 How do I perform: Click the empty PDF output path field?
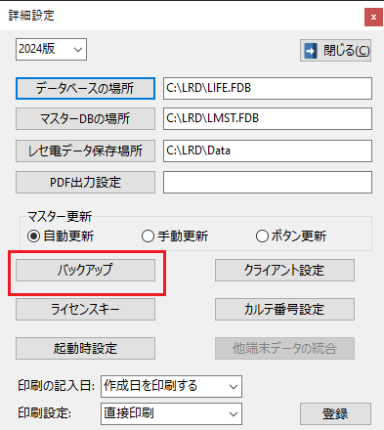point(268,183)
